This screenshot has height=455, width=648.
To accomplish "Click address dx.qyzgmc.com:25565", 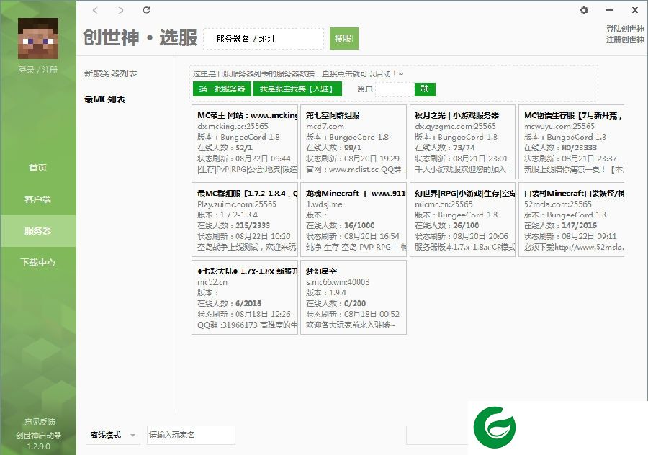I will coord(456,126).
